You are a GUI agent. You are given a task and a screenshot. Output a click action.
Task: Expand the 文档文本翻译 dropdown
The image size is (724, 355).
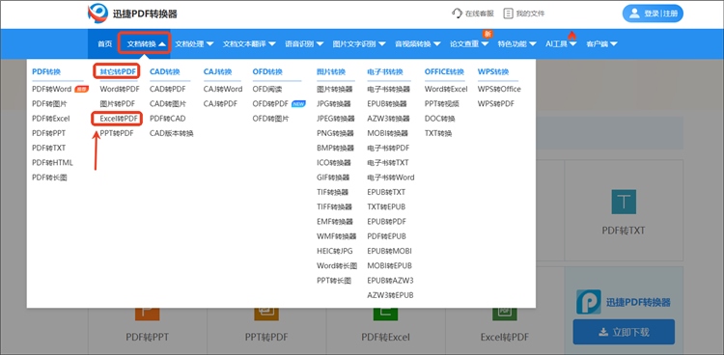tap(249, 43)
